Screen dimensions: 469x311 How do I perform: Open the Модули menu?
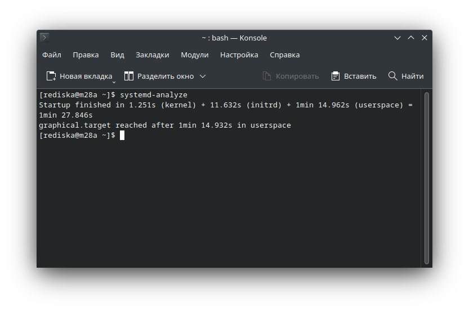pos(194,55)
